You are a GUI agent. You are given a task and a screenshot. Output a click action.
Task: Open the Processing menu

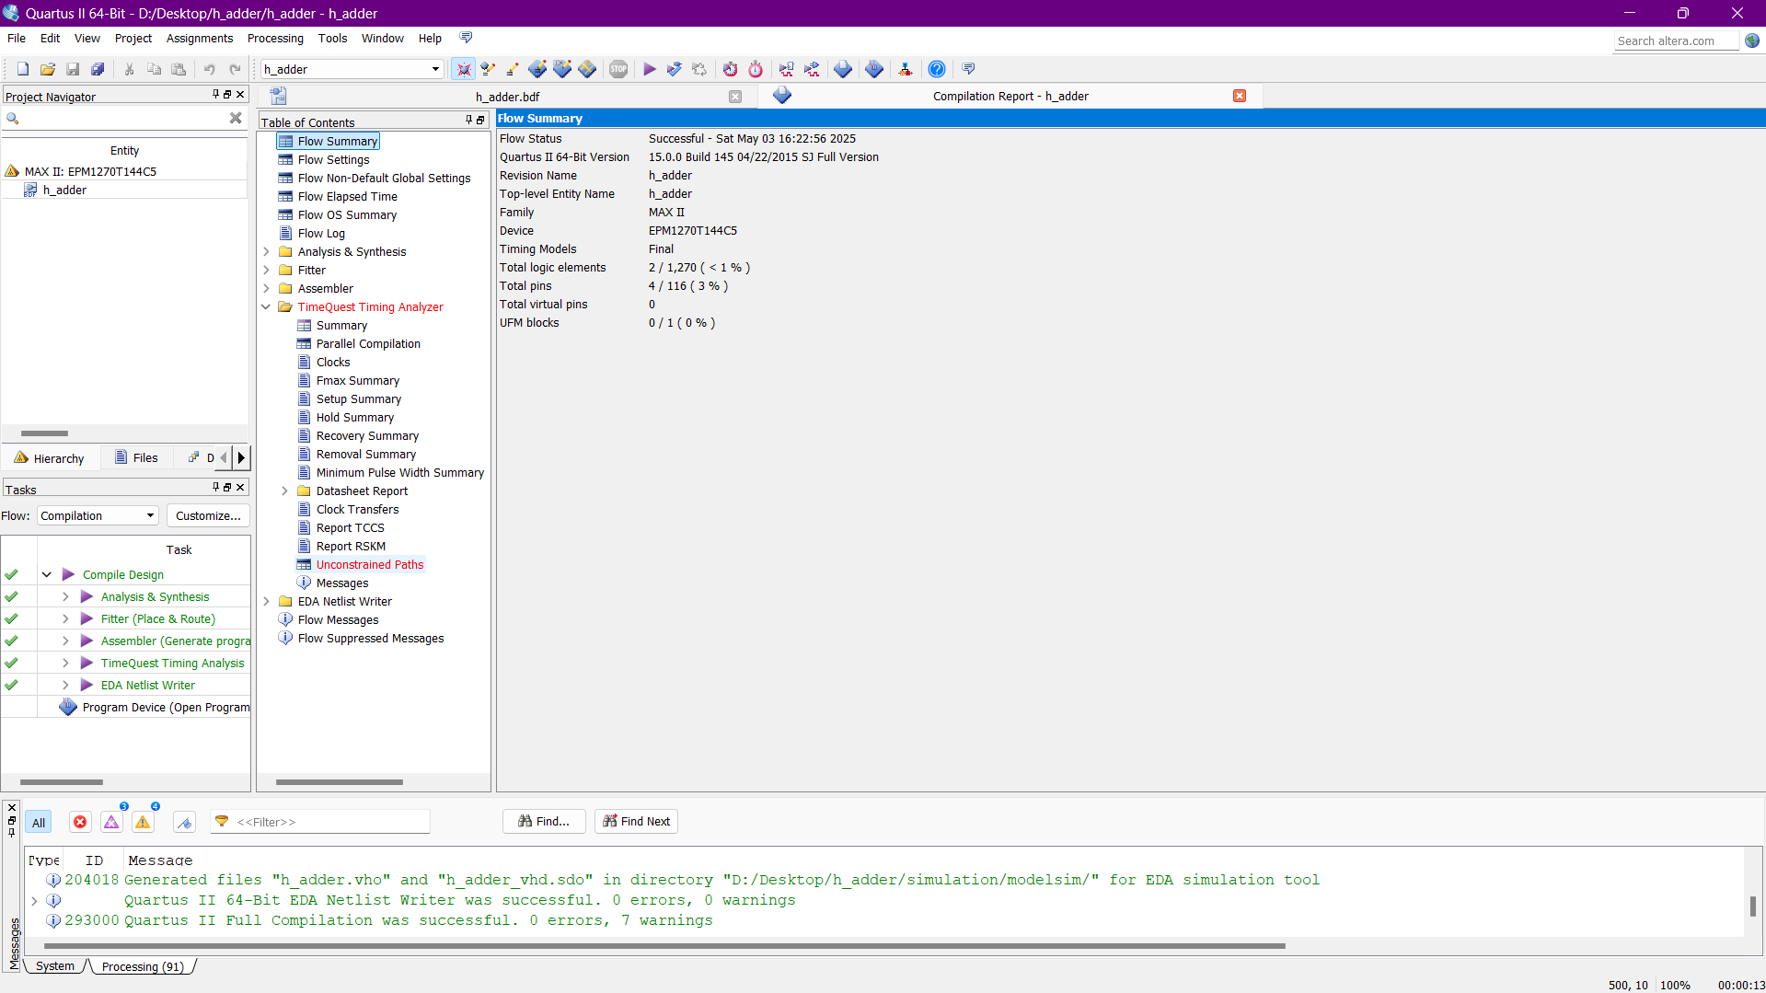(x=275, y=38)
